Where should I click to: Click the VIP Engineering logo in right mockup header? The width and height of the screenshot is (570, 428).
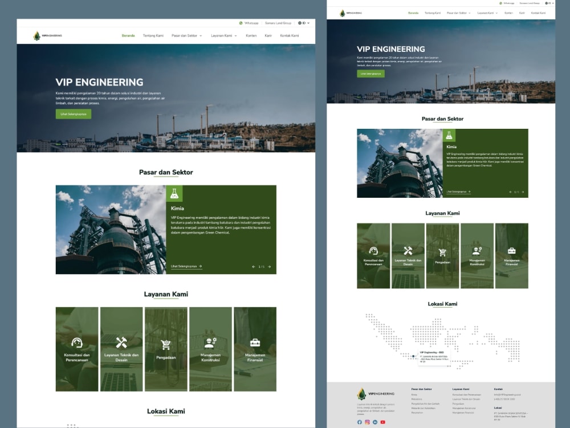[351, 13]
